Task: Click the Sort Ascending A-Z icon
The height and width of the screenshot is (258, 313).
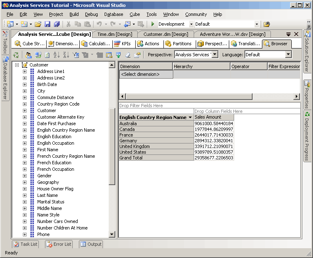Action: pyautogui.click(x=56, y=55)
